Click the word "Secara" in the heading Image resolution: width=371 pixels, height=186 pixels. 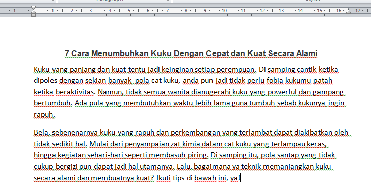pyautogui.click(x=281, y=53)
